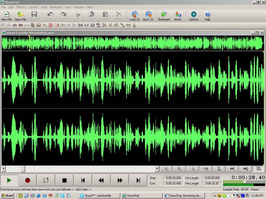Open the Batch converter icon
The width and height of the screenshot is (266, 199).
point(178,16)
